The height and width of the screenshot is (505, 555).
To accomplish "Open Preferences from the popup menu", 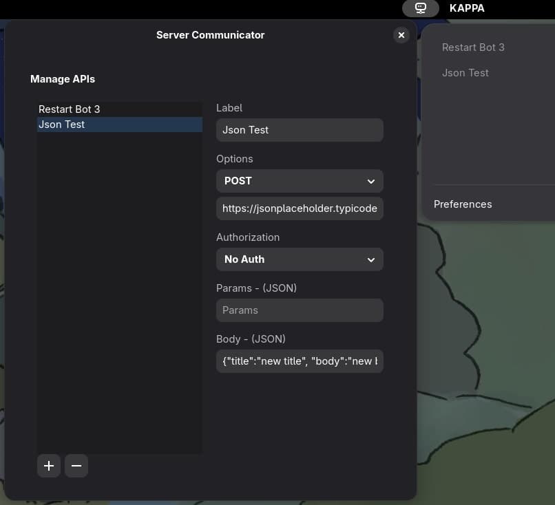I will [463, 204].
